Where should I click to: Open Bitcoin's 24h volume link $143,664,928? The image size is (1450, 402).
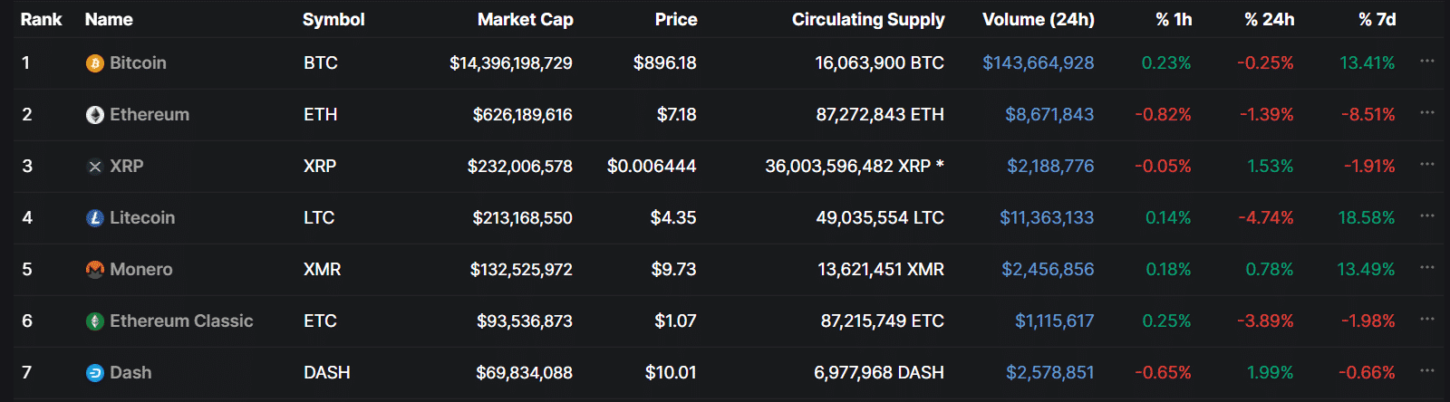tap(1038, 63)
